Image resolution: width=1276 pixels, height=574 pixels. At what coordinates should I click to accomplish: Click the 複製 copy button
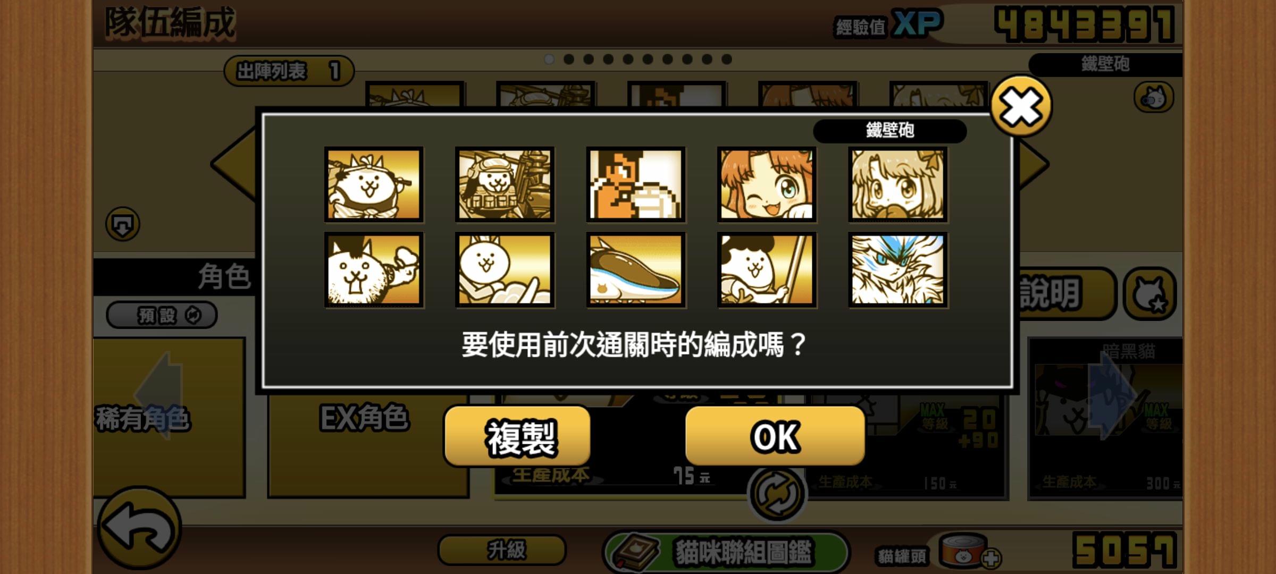(518, 436)
